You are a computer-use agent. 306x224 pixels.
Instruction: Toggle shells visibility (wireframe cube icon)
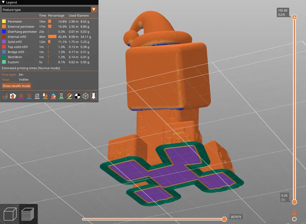86,96
